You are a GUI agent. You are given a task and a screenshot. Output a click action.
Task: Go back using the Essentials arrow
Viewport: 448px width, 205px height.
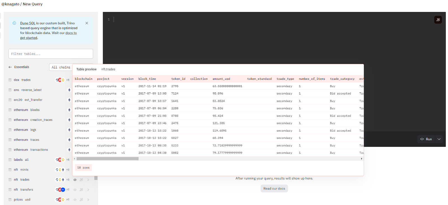tap(10, 67)
